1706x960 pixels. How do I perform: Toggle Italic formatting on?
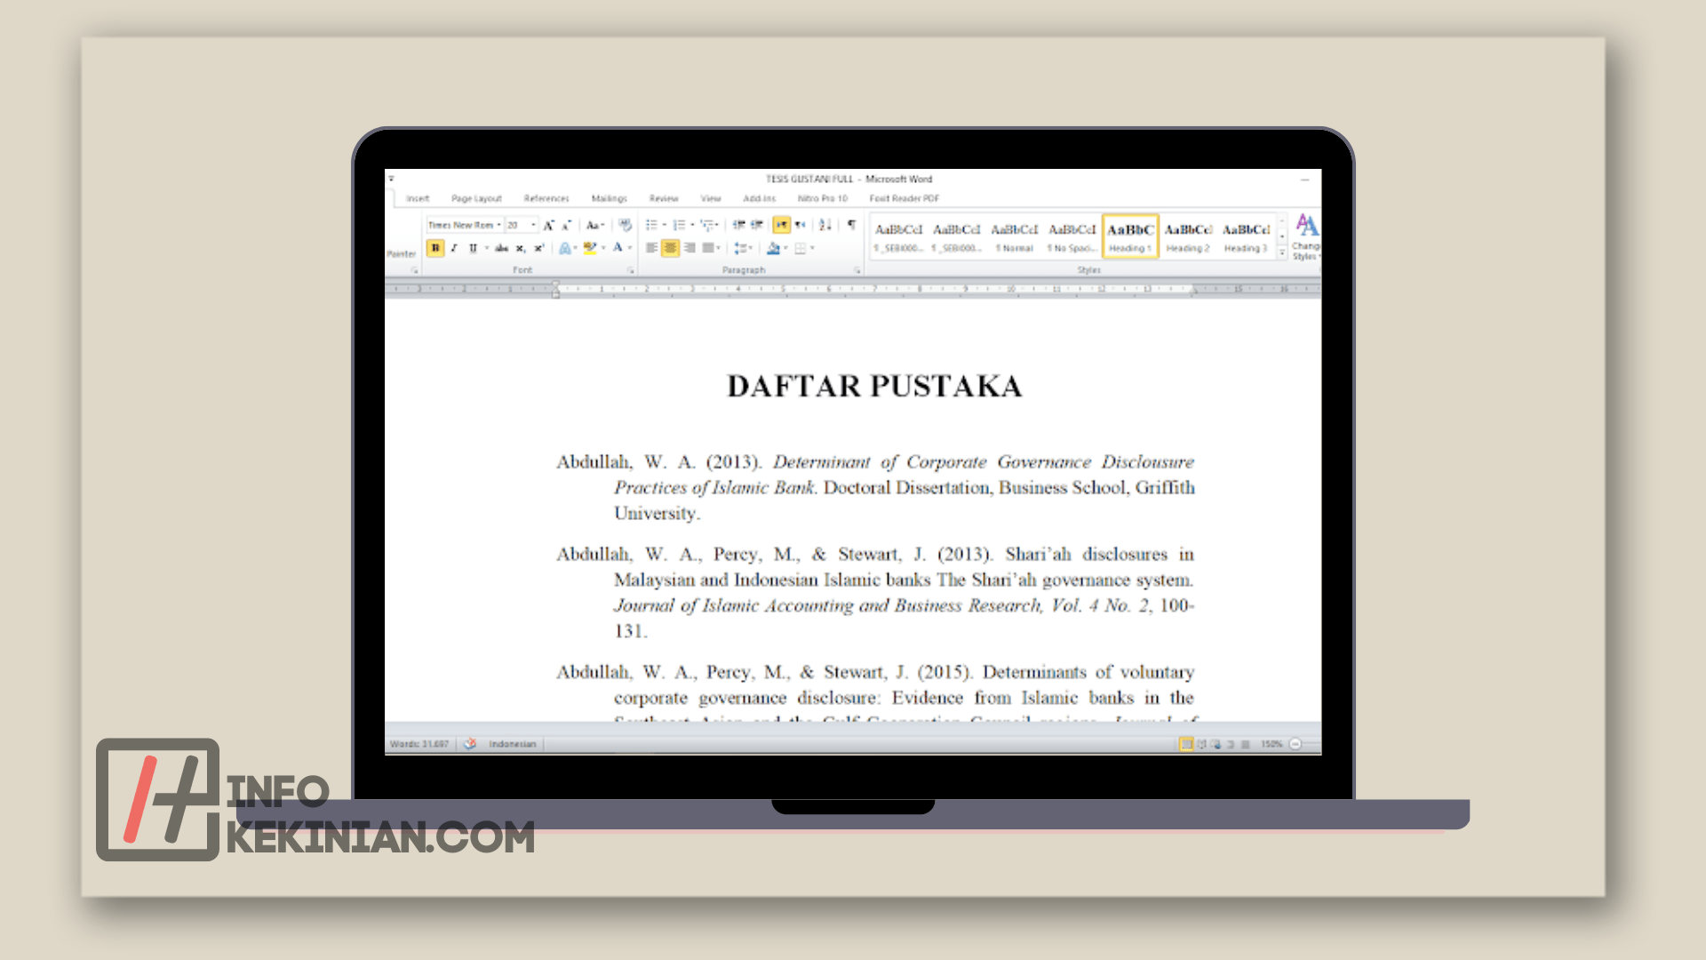point(454,248)
